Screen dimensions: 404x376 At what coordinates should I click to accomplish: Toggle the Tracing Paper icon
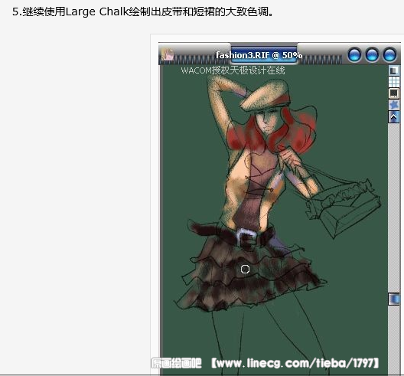[394, 70]
